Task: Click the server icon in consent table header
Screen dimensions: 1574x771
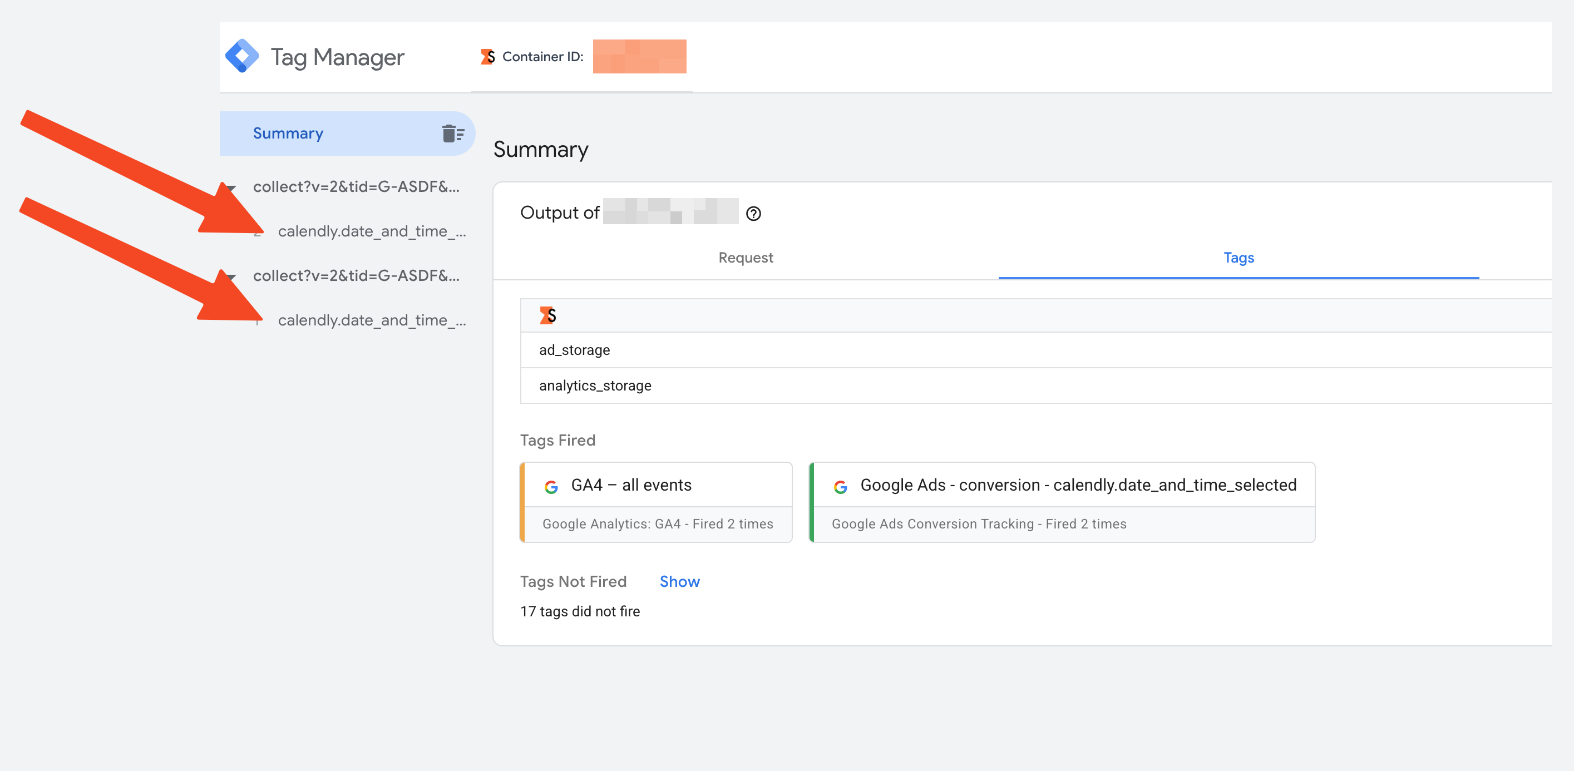Action: pyautogui.click(x=547, y=315)
